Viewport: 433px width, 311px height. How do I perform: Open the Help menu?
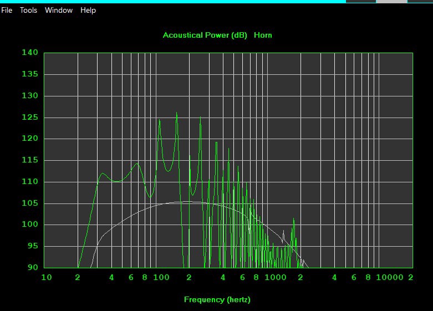[88, 11]
